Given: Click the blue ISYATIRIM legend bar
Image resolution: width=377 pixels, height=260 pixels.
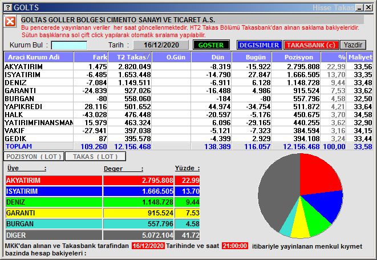Looking at the screenshot, I should pos(54,191).
